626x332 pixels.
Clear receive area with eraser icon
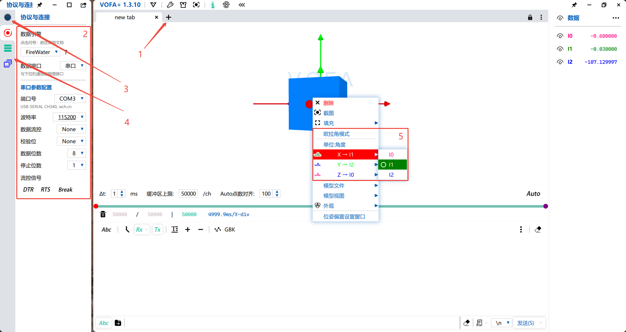[x=538, y=229]
